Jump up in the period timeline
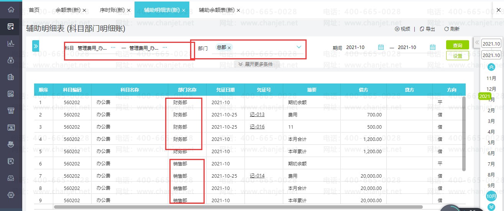Screen dimensions: 504x211 click(491, 67)
